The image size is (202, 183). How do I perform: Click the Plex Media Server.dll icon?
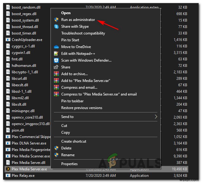coord(8,162)
